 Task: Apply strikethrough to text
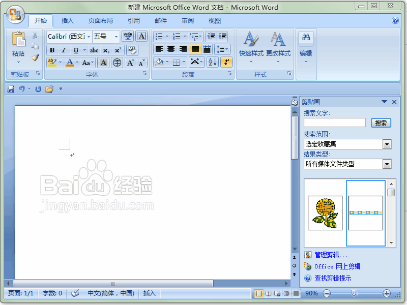[94, 50]
